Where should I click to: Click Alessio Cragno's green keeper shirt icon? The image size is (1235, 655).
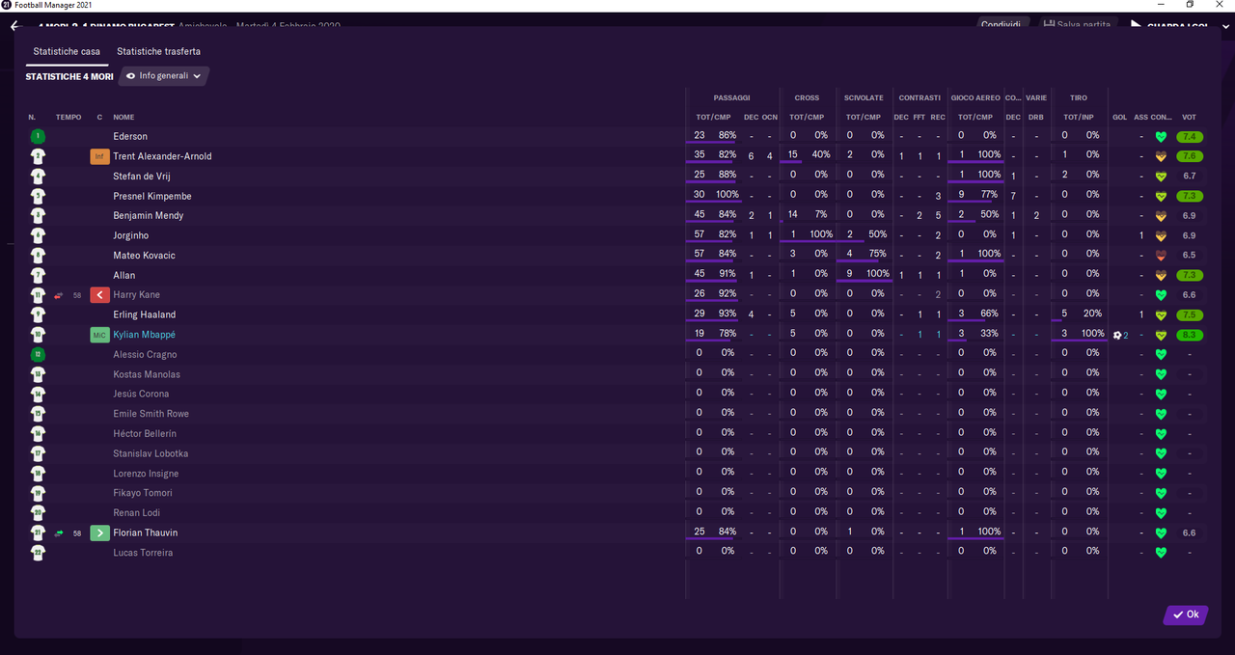(38, 354)
